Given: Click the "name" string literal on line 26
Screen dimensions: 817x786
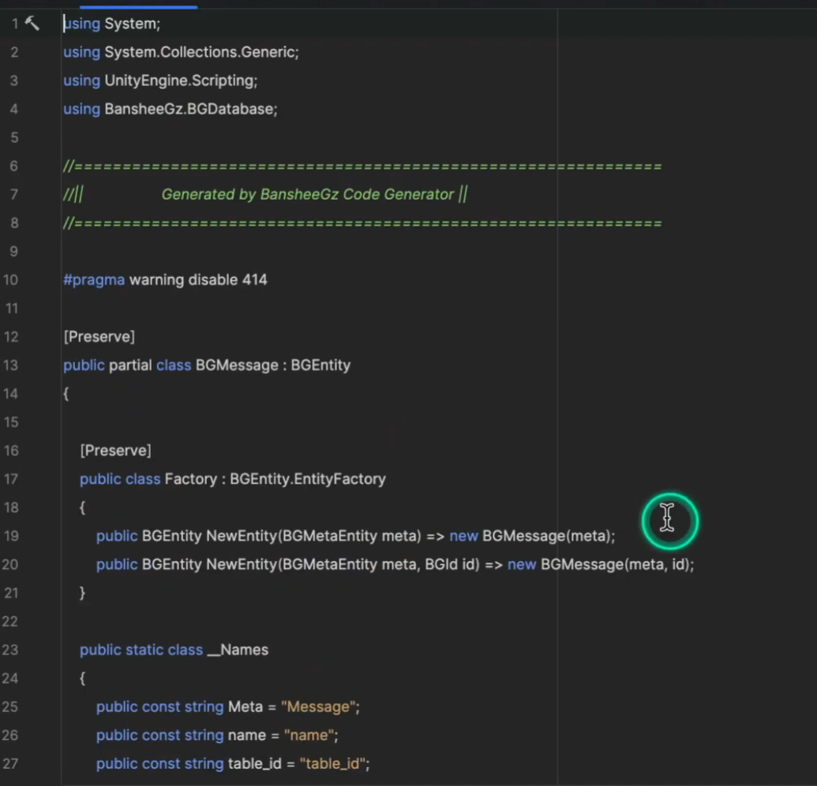Looking at the screenshot, I should (x=309, y=735).
